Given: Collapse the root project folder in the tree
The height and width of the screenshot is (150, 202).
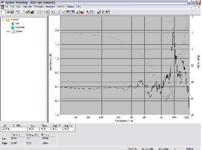Looking at the screenshot, I should [x=3, y=20].
